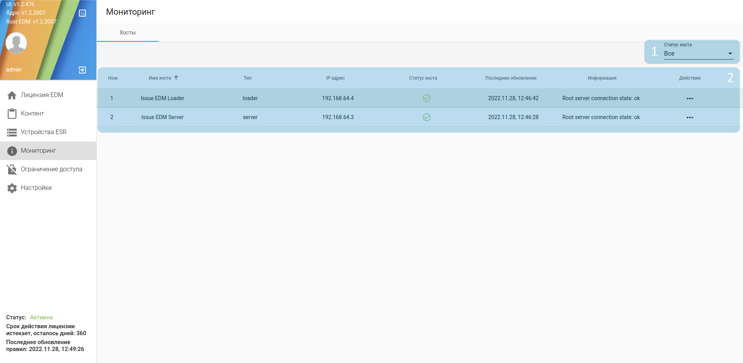Click the loader type cell
This screenshot has height=363, width=743.
(250, 98)
